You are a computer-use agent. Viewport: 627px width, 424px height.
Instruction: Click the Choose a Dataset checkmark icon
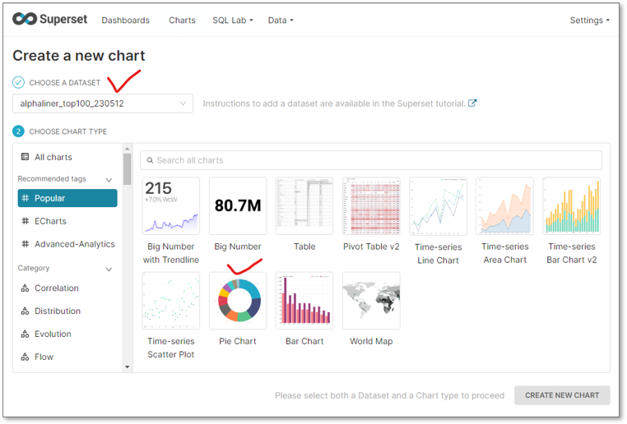18,82
